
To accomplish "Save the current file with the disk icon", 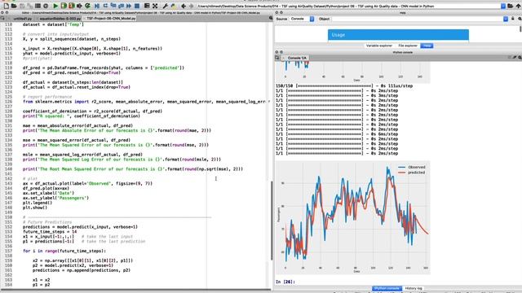I will [x=22, y=6].
